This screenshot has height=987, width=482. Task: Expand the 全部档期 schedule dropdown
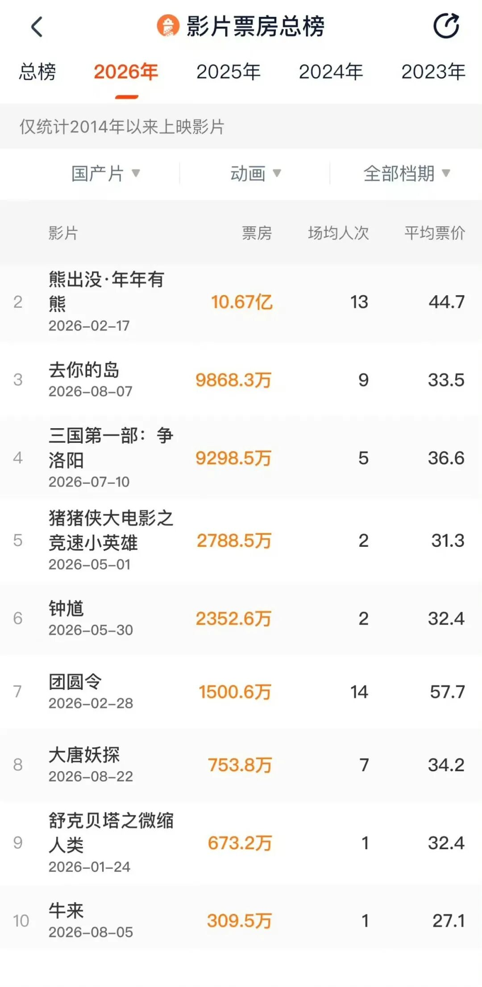(407, 173)
